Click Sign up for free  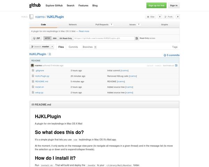(156, 6)
